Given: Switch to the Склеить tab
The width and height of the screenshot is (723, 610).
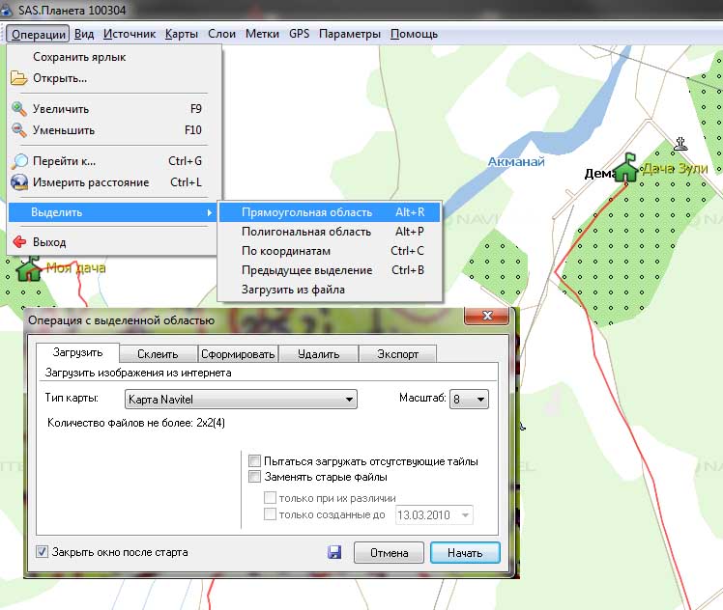Looking at the screenshot, I should (157, 354).
